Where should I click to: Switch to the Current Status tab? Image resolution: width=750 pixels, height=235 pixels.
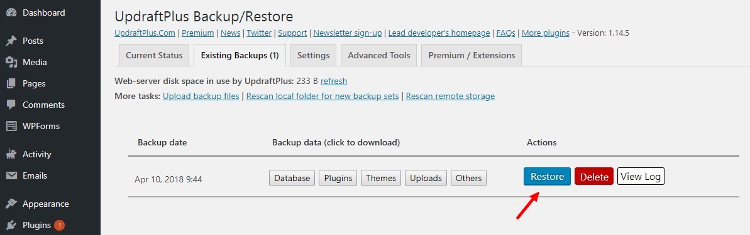coord(154,55)
